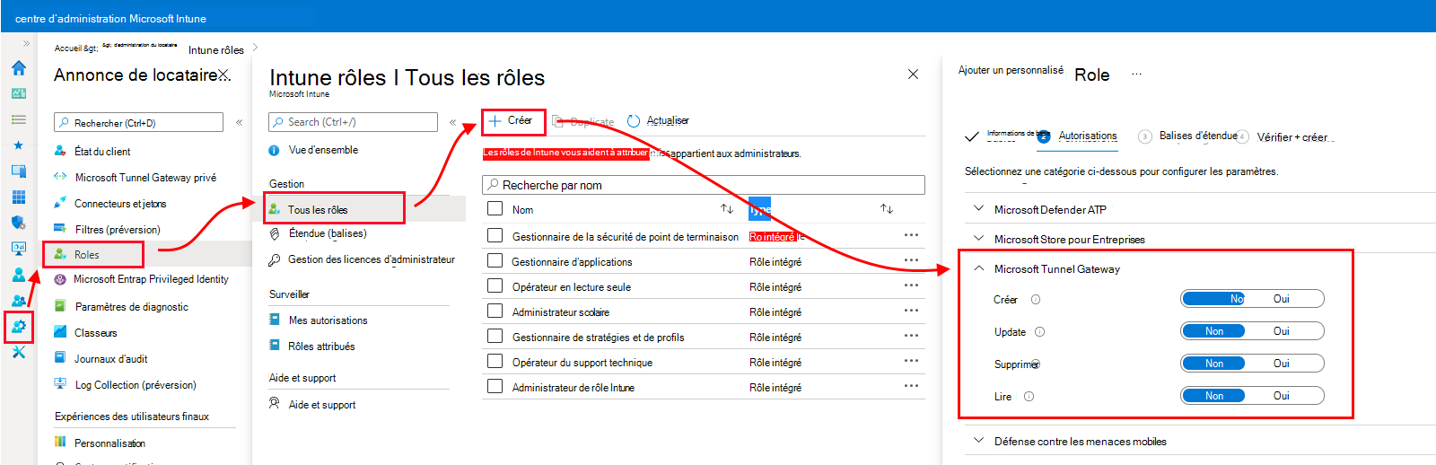Click the info icon next to Update
The height and width of the screenshot is (465, 1436).
coord(1039,332)
